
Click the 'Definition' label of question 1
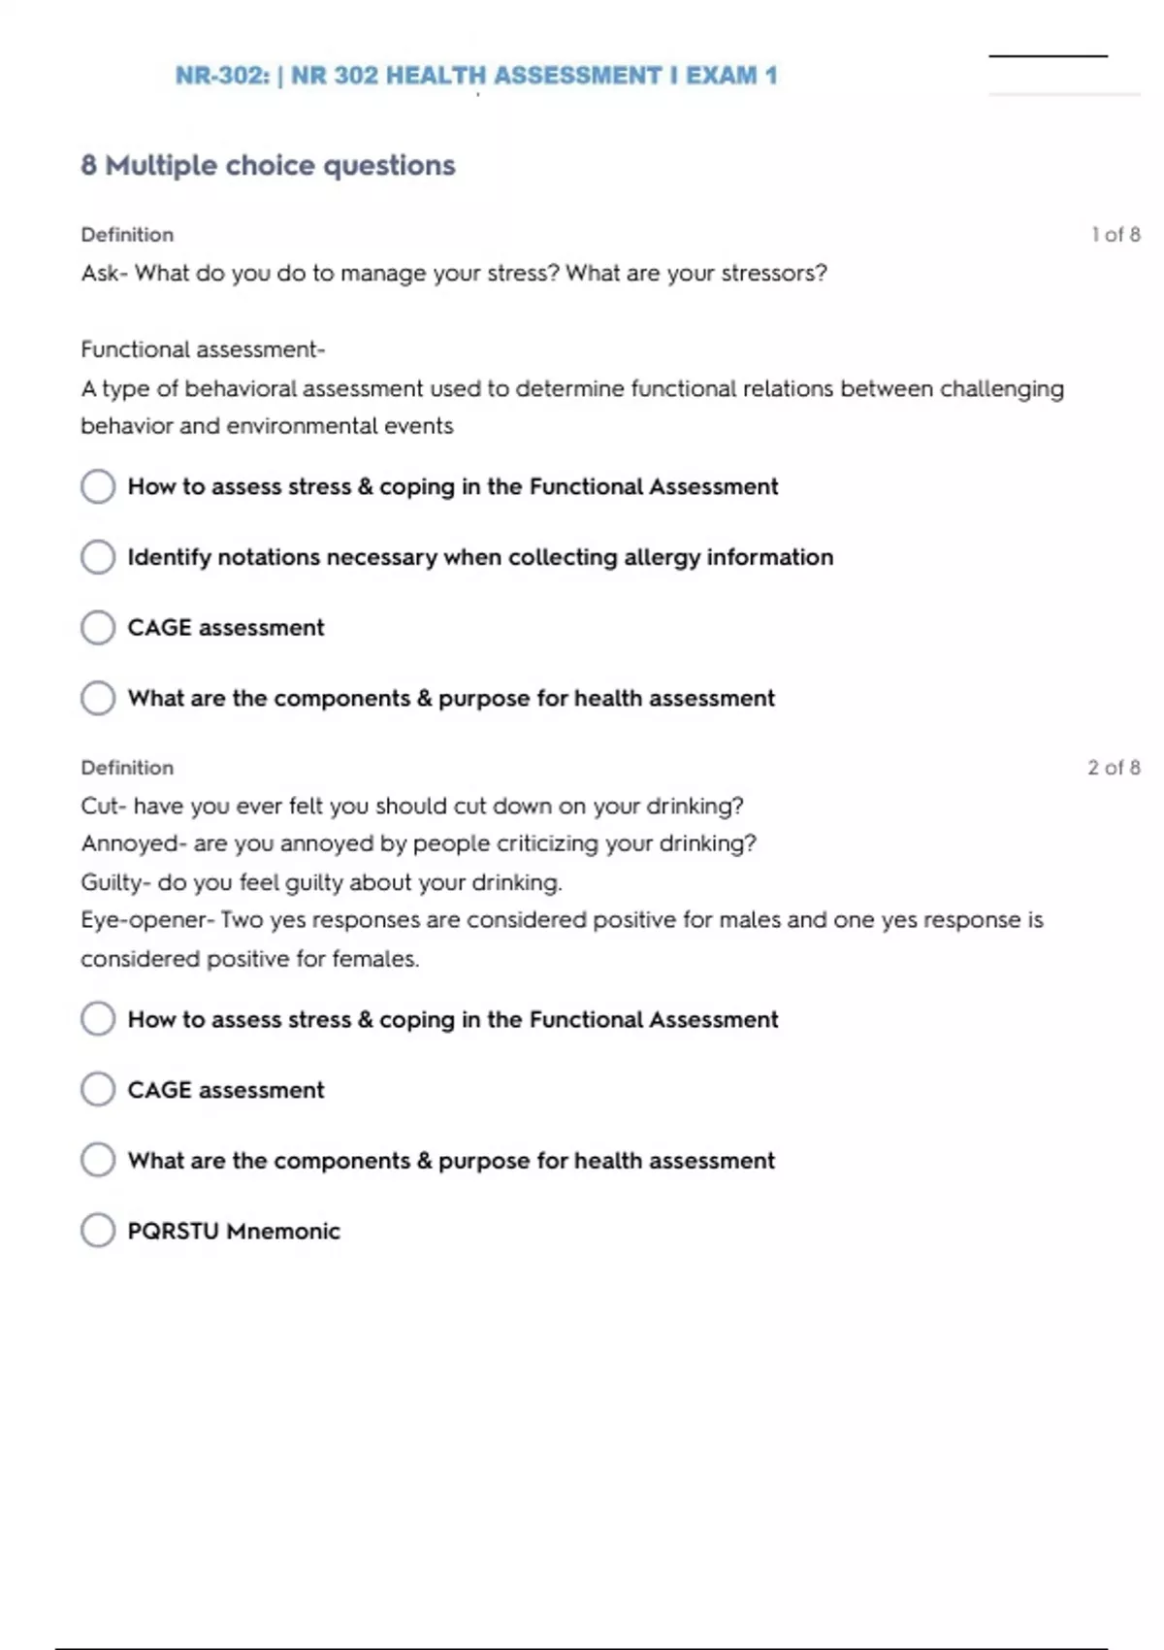(x=127, y=235)
